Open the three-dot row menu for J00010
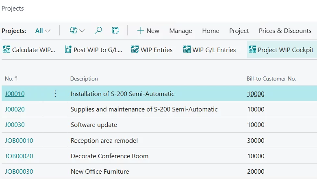Image resolution: width=317 pixels, height=179 pixels. tap(55, 94)
